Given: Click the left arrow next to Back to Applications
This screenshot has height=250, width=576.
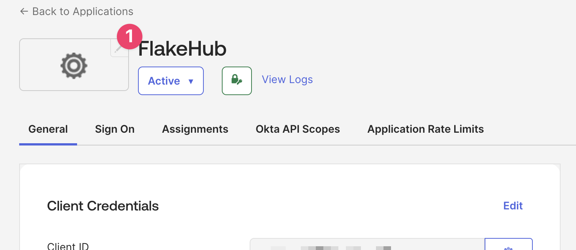Looking at the screenshot, I should click(x=24, y=12).
